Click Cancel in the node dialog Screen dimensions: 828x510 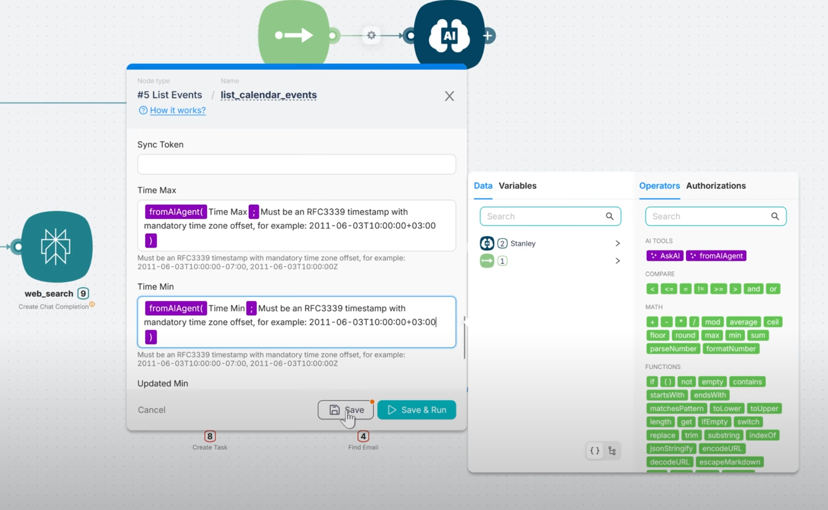[151, 410]
